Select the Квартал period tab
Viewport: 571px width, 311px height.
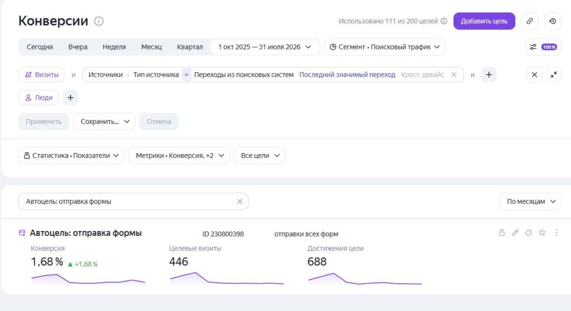(x=190, y=47)
